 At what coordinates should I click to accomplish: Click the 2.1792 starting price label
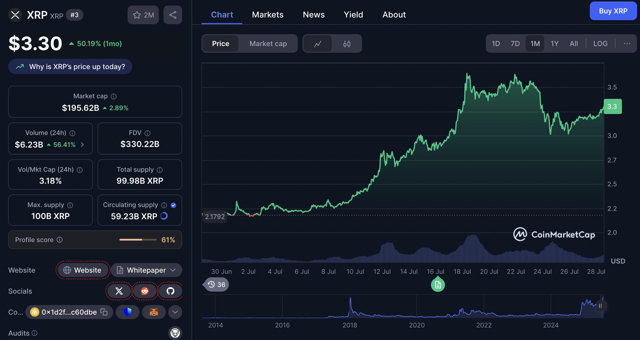point(215,217)
